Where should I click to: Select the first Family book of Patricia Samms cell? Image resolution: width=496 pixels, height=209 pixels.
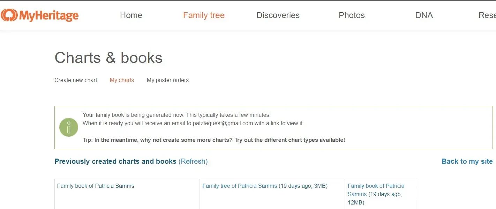click(x=96, y=186)
